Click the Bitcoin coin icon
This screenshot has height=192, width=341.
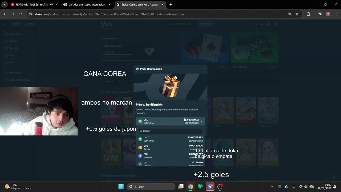click(x=140, y=147)
